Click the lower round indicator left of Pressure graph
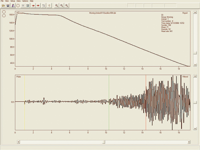This screenshot has width=200, height=150. click(x=4, y=15)
